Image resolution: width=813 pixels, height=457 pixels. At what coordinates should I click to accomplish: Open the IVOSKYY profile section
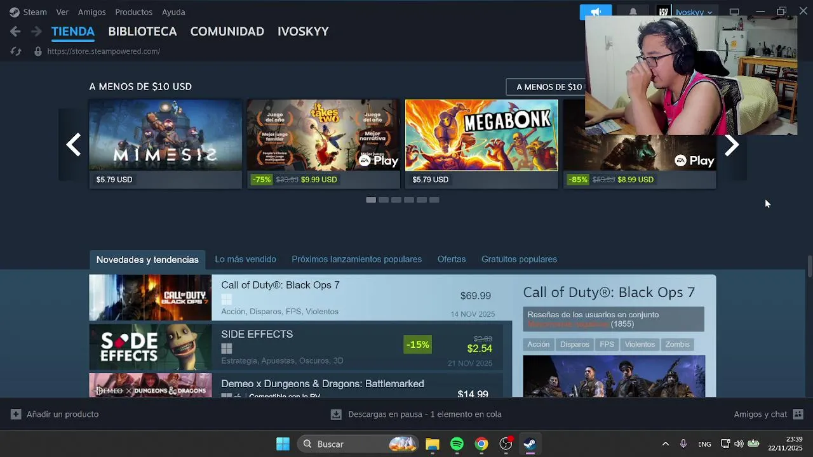pyautogui.click(x=303, y=31)
